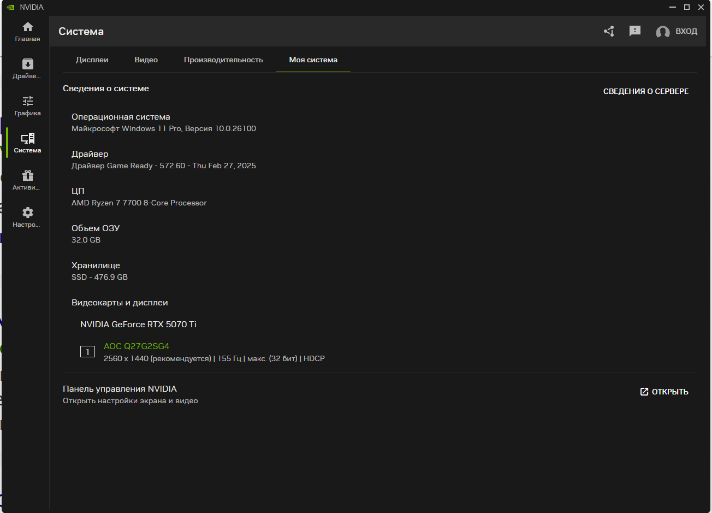
Task: Select the Система sidebar icon
Action: point(28,138)
